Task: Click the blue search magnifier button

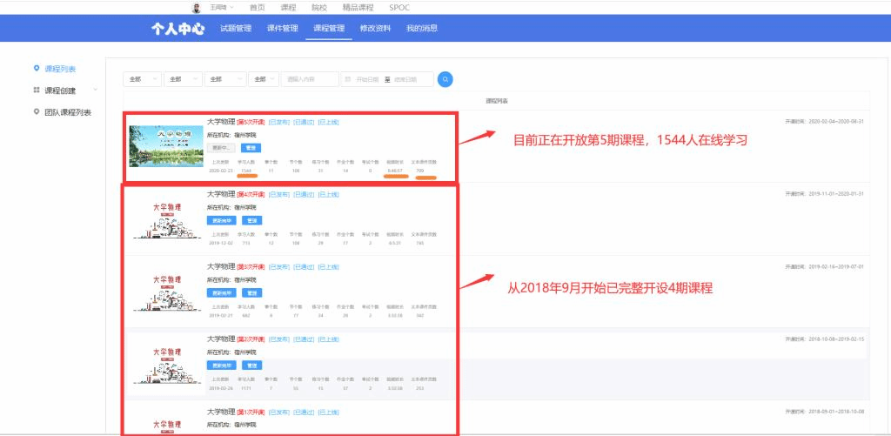Action: [x=445, y=79]
